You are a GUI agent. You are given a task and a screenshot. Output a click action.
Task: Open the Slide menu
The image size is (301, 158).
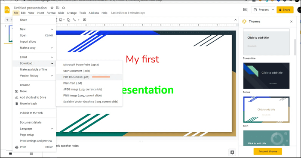click(x=61, y=13)
